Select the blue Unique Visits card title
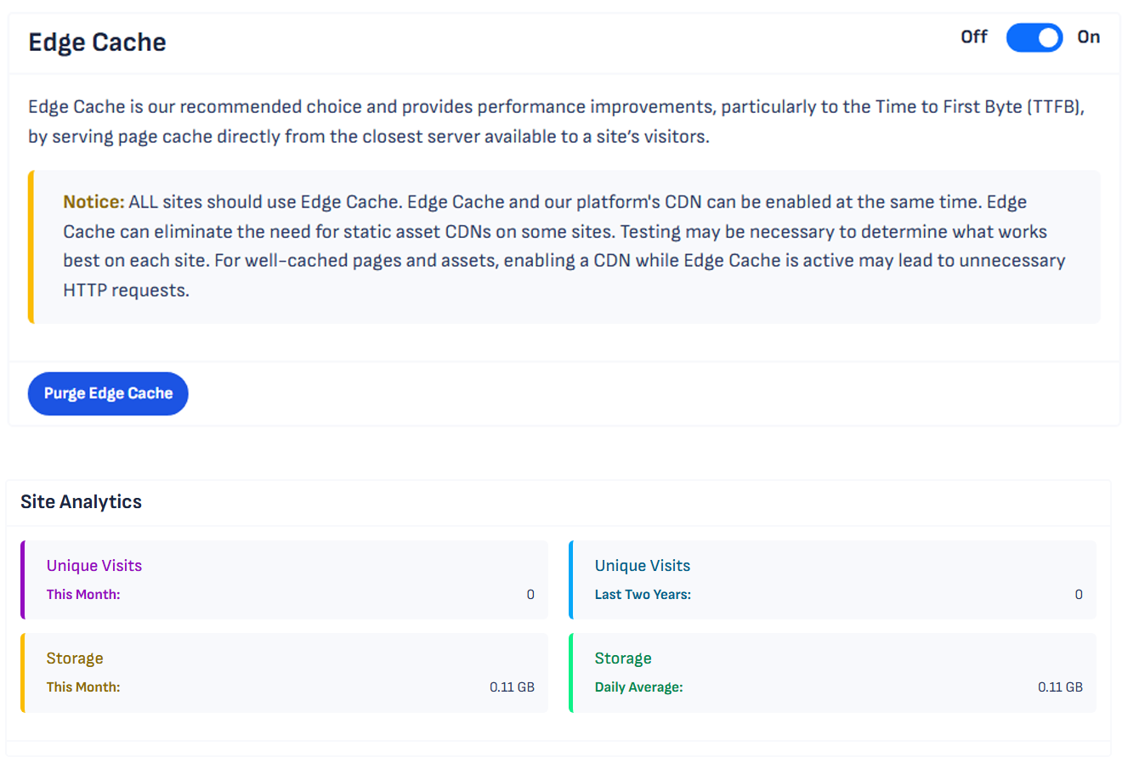The height and width of the screenshot is (763, 1128). click(x=642, y=566)
